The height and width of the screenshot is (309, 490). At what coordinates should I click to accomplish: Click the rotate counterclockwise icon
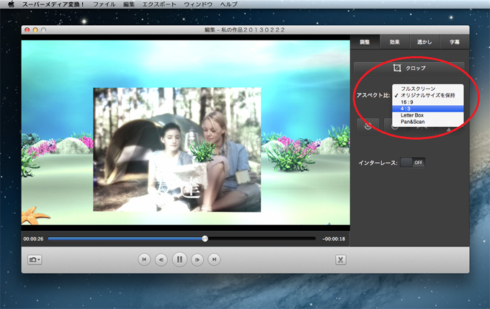point(367,126)
